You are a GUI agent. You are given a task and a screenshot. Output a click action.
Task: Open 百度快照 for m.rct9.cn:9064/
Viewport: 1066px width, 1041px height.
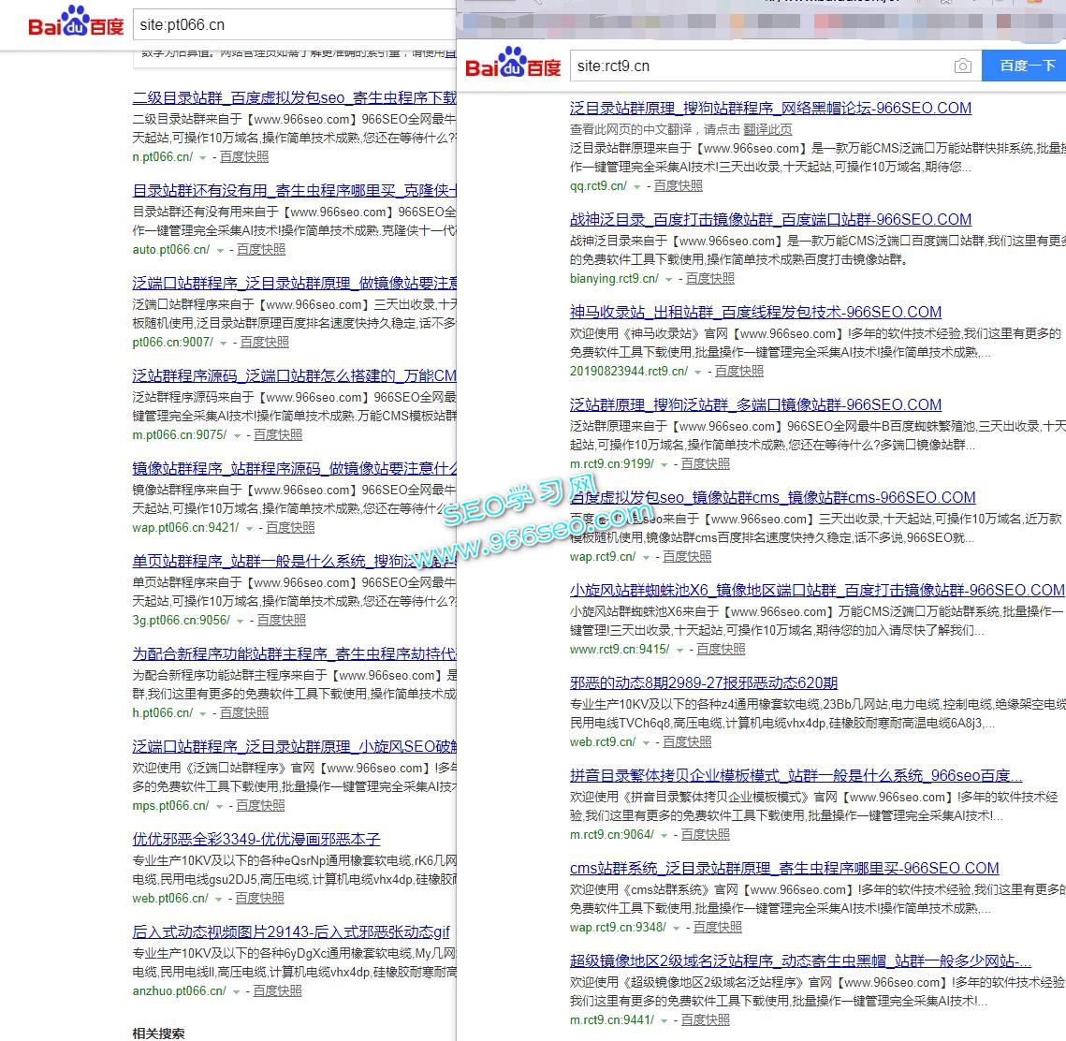(706, 834)
